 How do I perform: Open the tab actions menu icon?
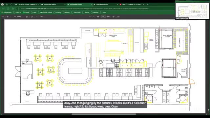pos(11,4)
